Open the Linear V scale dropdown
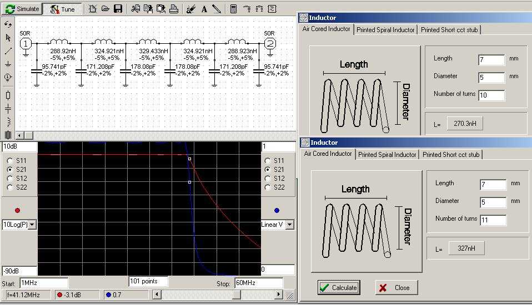Screen dimensions: 532x305 tap(290, 225)
